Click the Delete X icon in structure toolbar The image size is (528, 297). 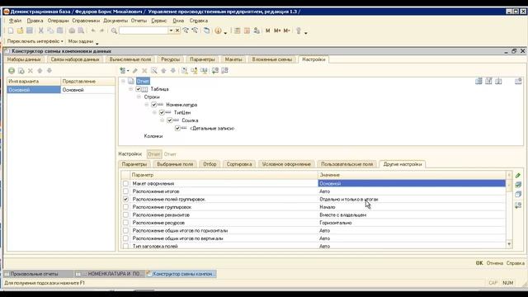pyautogui.click(x=144, y=70)
